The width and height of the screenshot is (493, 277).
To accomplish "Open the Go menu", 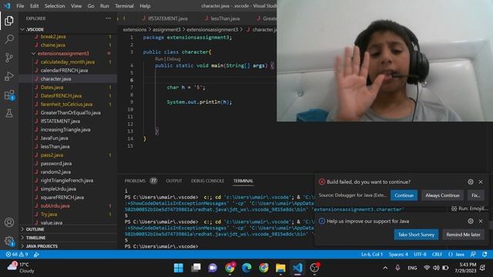I will pos(91,6).
